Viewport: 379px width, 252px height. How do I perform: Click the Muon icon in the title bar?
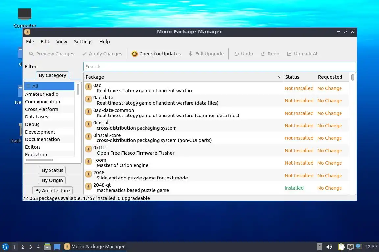(27, 32)
